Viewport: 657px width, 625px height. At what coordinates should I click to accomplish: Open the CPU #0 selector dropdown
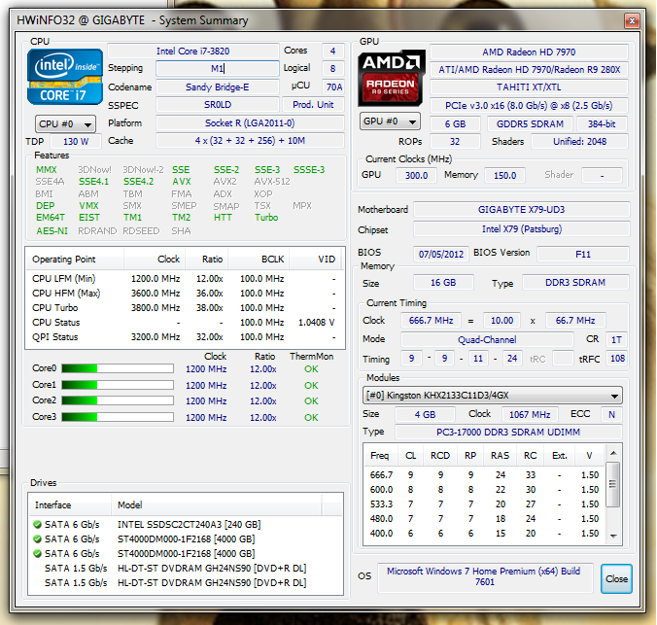click(x=65, y=124)
